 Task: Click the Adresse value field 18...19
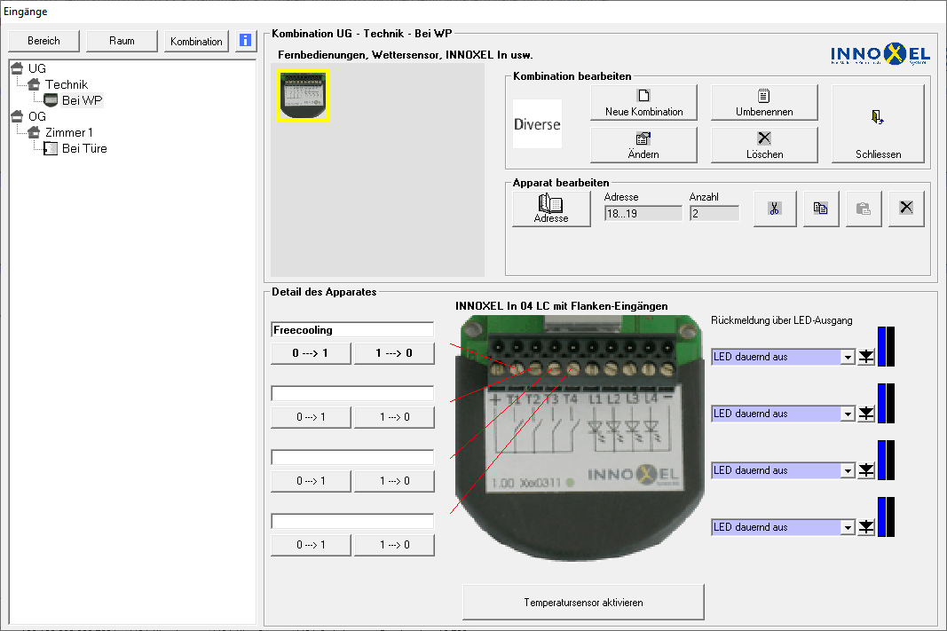(643, 214)
